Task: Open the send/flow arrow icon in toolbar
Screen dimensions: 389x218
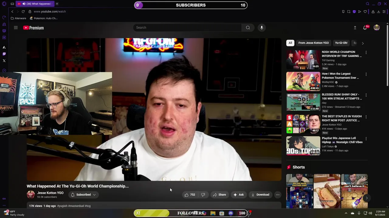Action: (x=360, y=12)
